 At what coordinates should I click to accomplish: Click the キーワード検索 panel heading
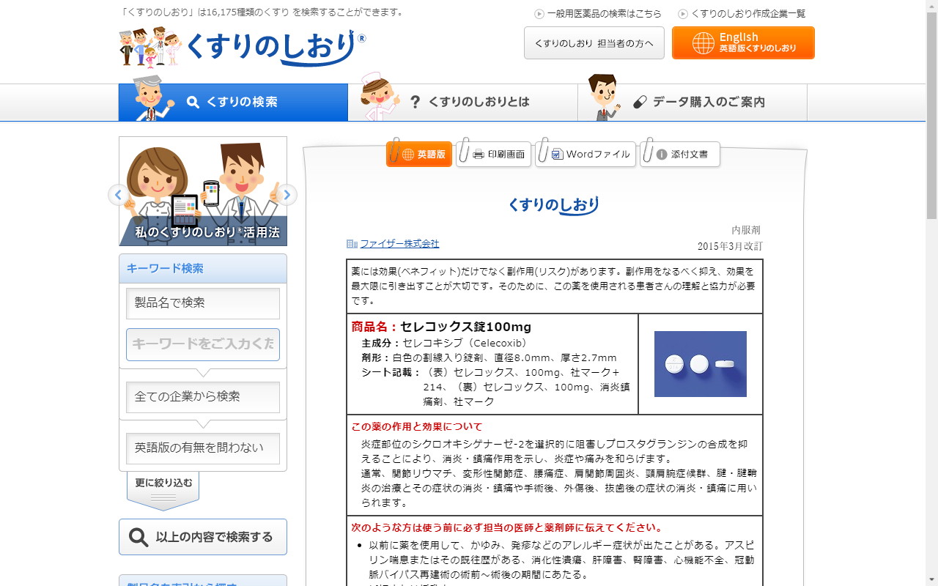click(x=203, y=269)
